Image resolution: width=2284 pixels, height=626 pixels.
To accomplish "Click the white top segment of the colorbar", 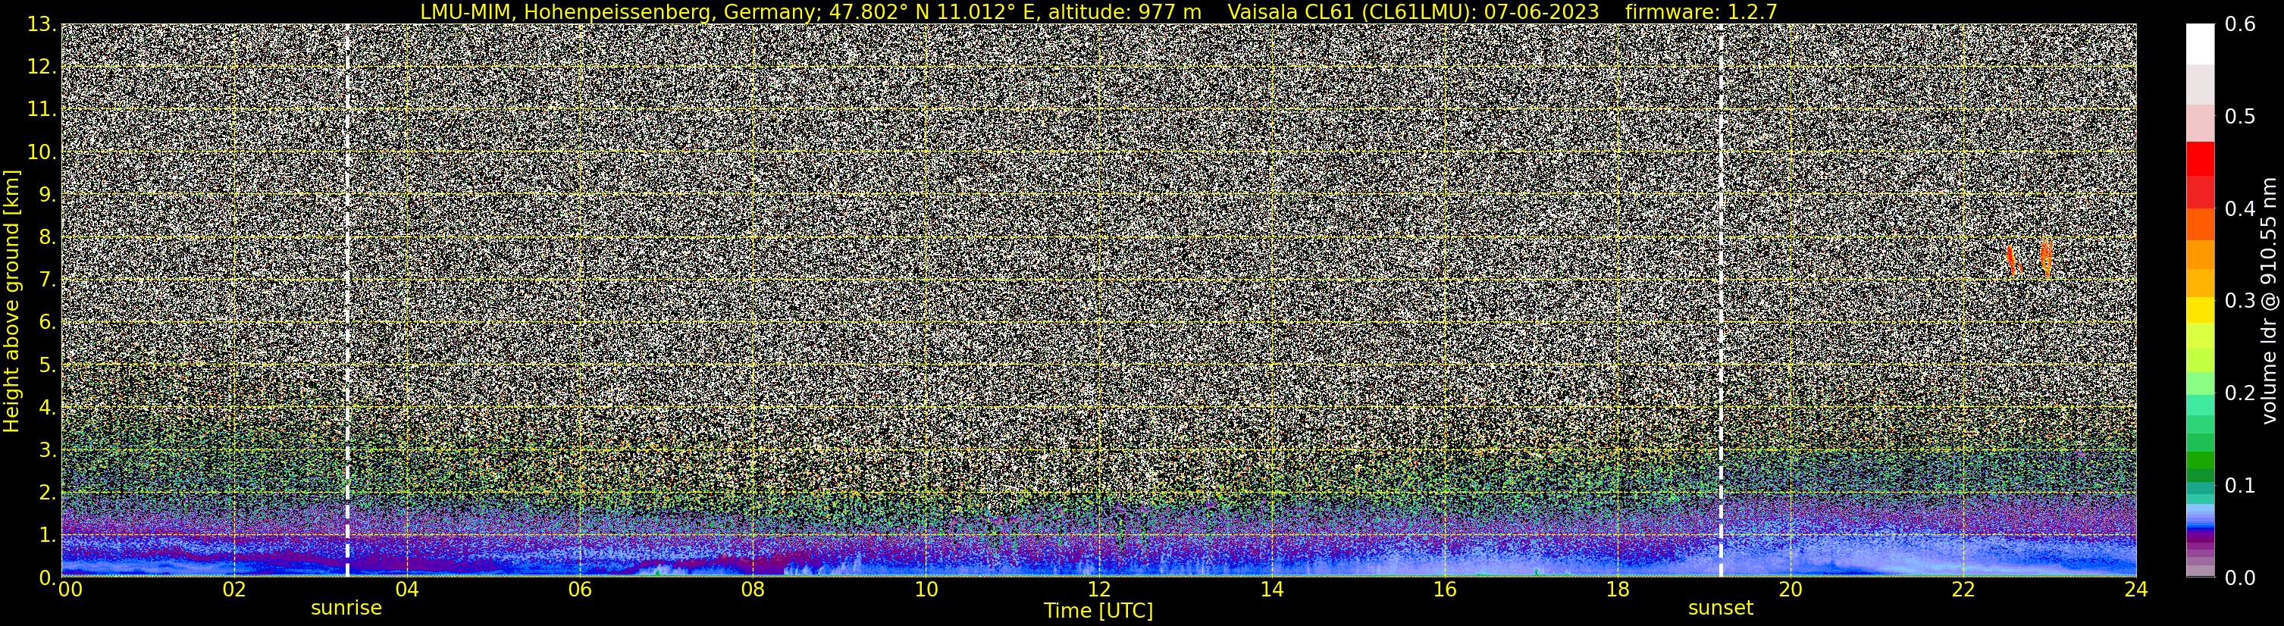I will pyautogui.click(x=2200, y=43).
